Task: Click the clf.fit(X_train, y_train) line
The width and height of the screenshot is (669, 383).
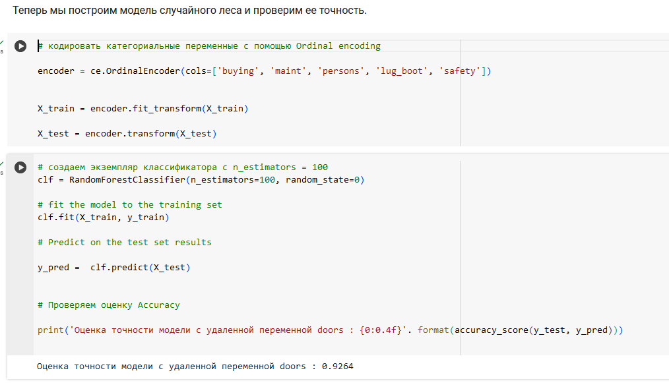Action: 103,218
